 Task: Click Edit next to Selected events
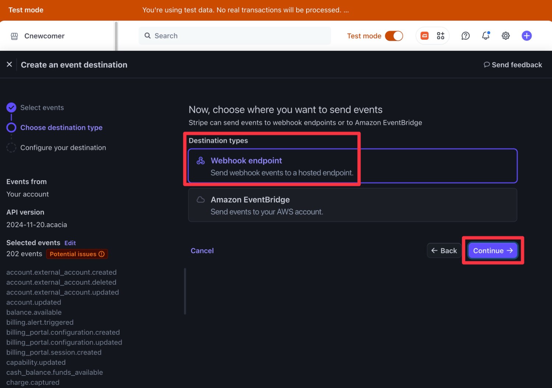(70, 243)
